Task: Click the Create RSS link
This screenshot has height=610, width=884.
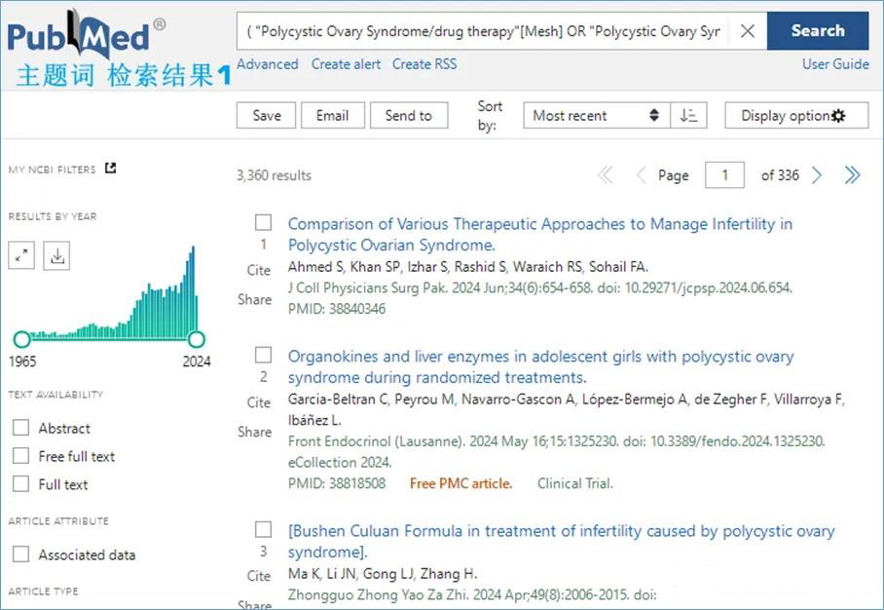Action: (424, 64)
